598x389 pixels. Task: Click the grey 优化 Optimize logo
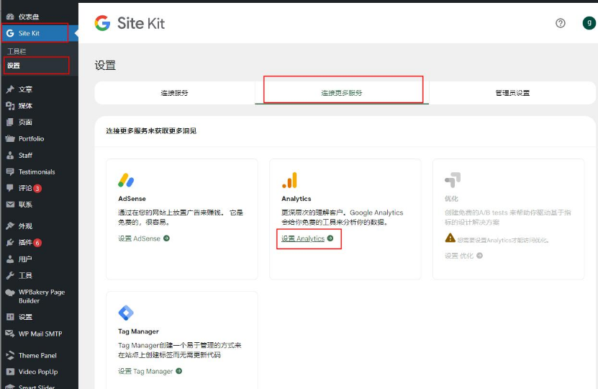tap(453, 180)
